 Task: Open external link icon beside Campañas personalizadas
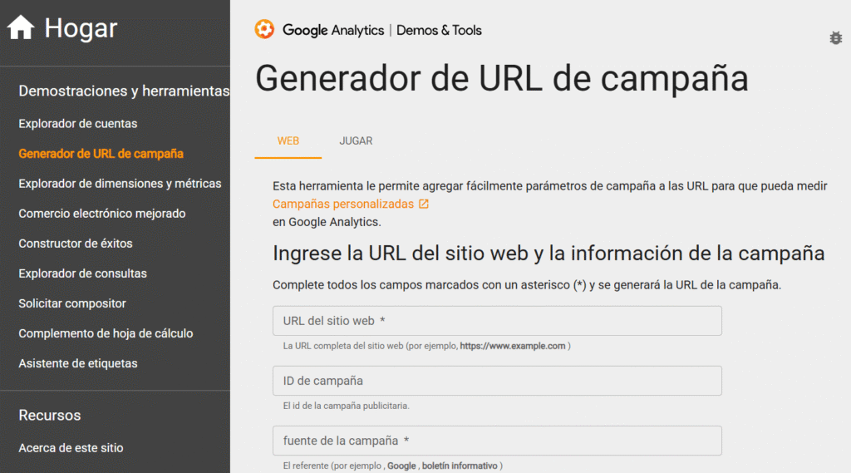point(424,204)
